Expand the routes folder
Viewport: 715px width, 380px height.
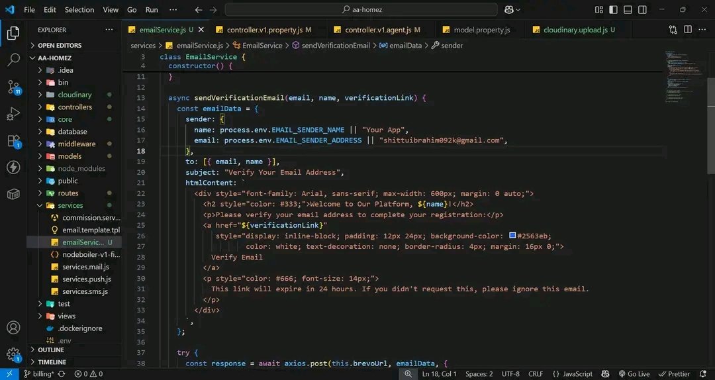[x=68, y=193]
